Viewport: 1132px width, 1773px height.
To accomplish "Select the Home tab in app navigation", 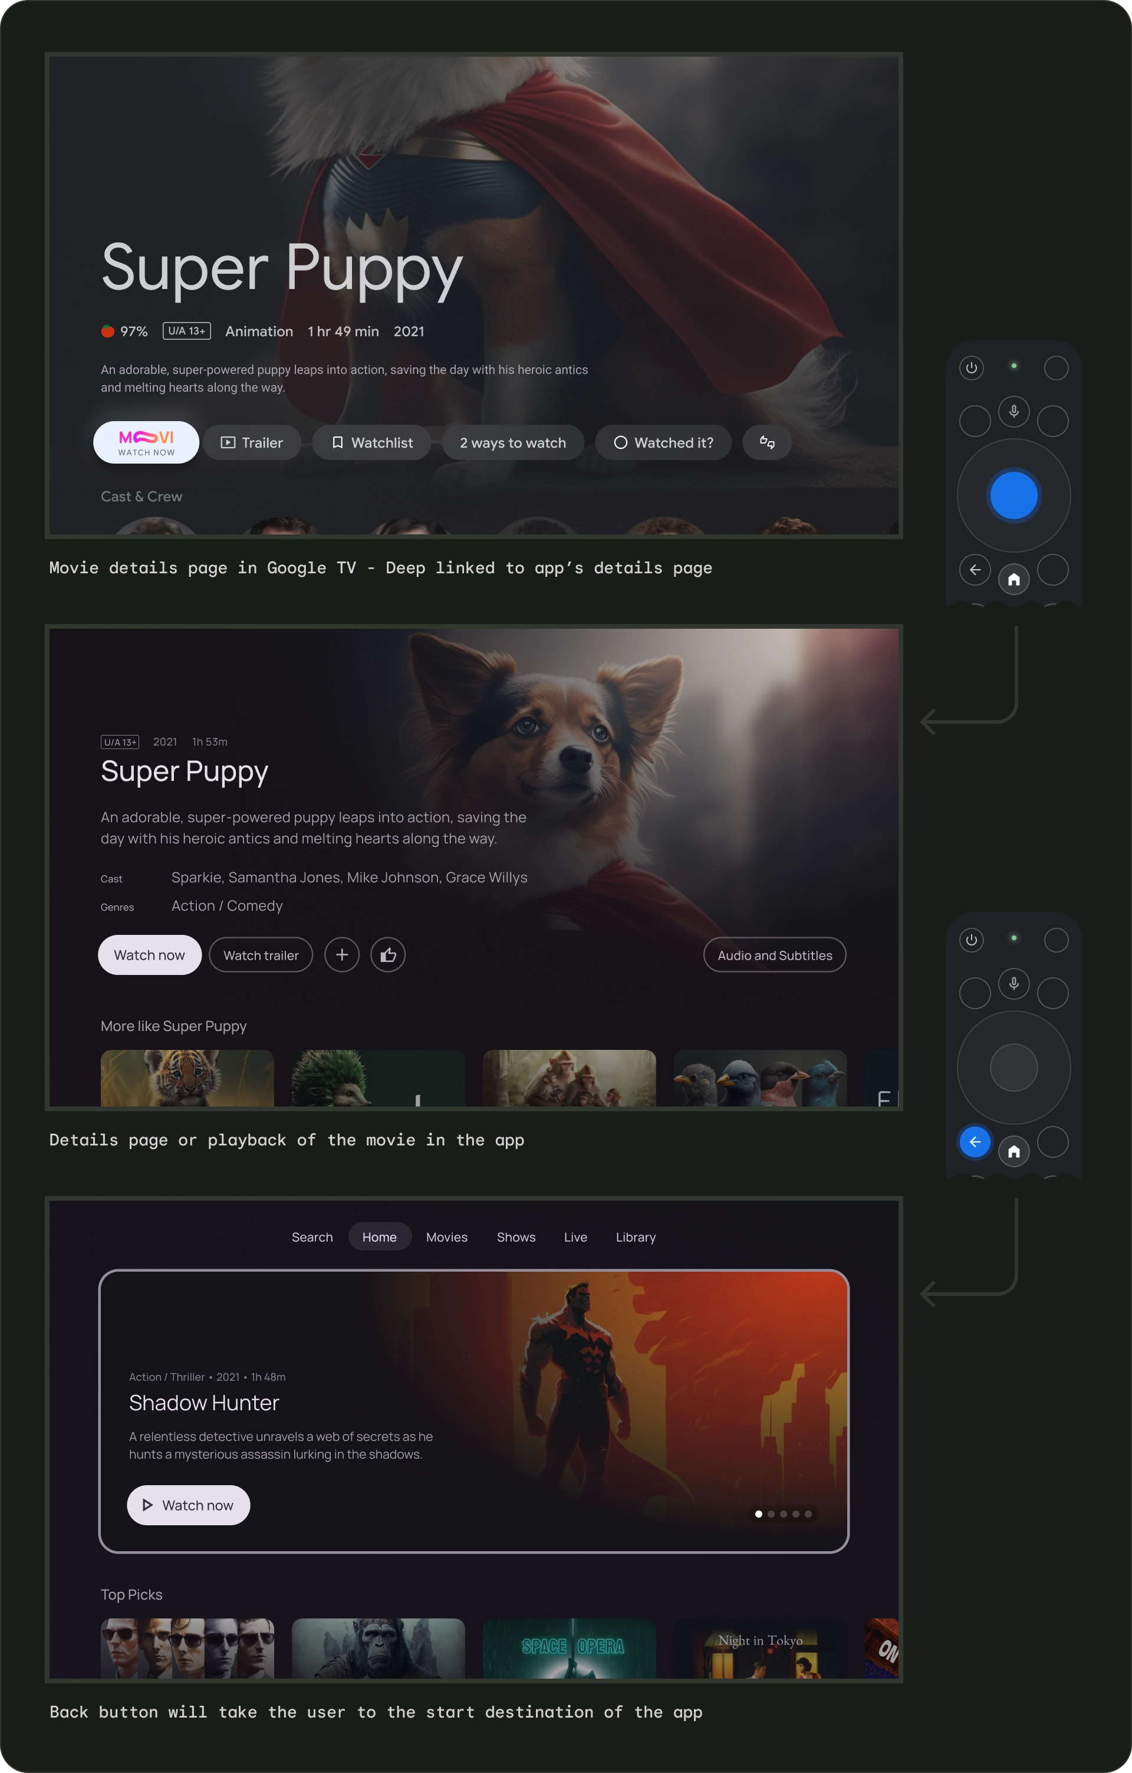I will point(379,1237).
